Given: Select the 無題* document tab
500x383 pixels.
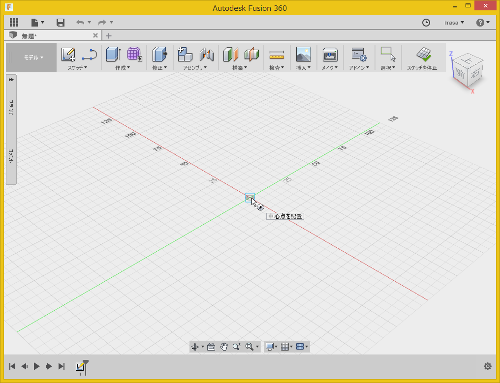Looking at the screenshot, I should point(53,36).
